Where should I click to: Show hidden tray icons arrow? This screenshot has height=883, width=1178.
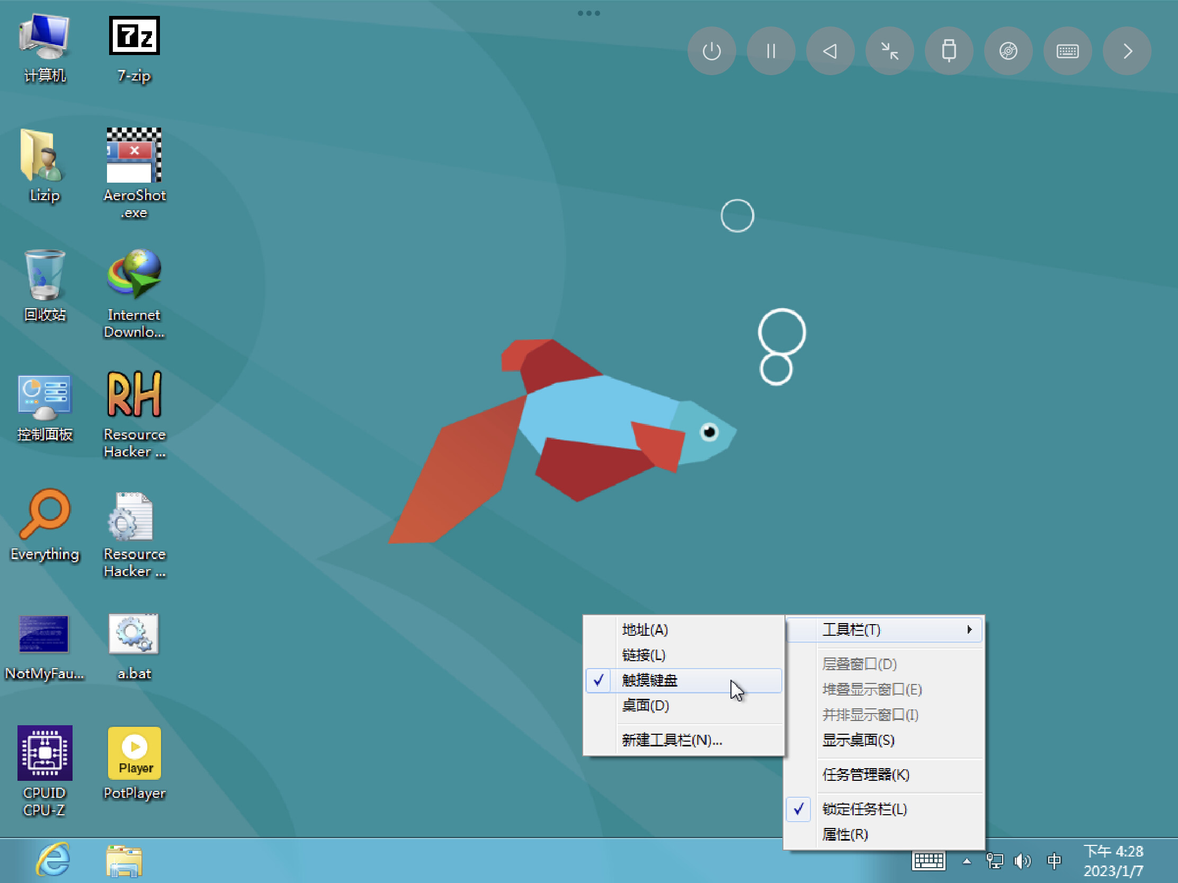pyautogui.click(x=967, y=861)
